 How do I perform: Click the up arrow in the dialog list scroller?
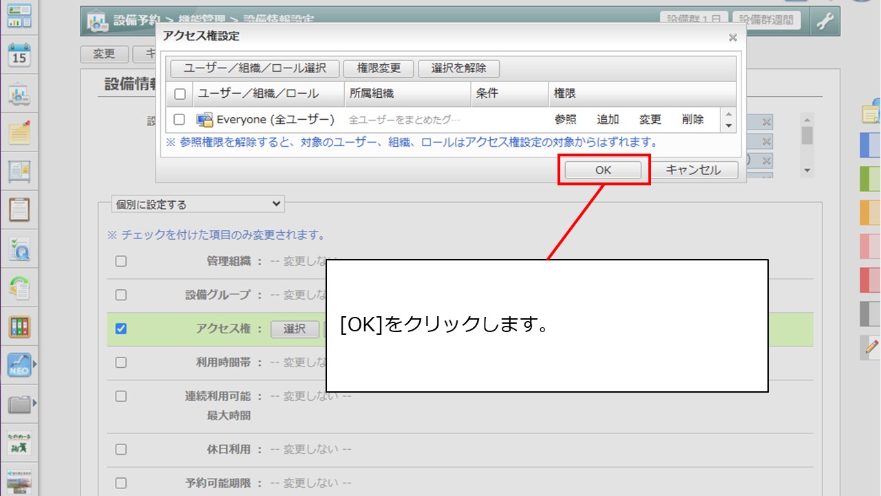[x=729, y=114]
